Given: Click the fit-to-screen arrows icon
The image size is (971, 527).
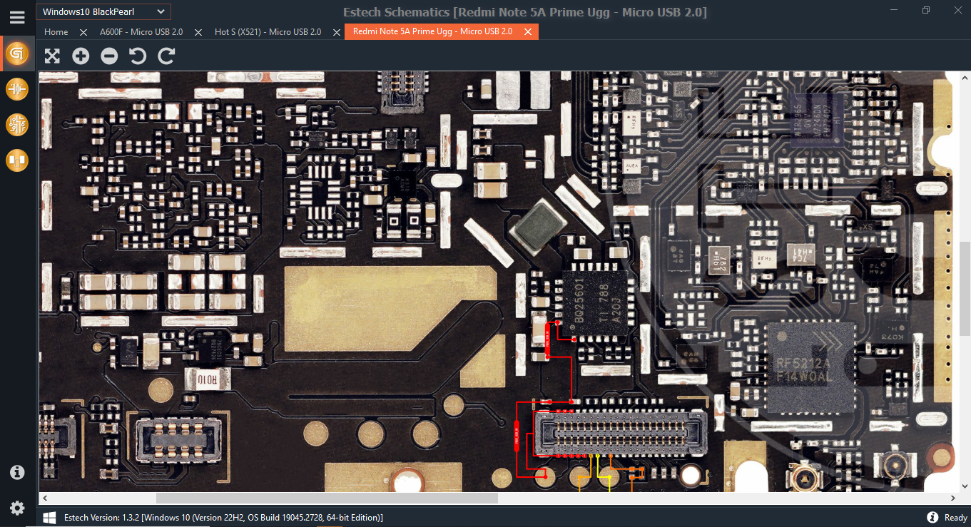Looking at the screenshot, I should tap(52, 56).
